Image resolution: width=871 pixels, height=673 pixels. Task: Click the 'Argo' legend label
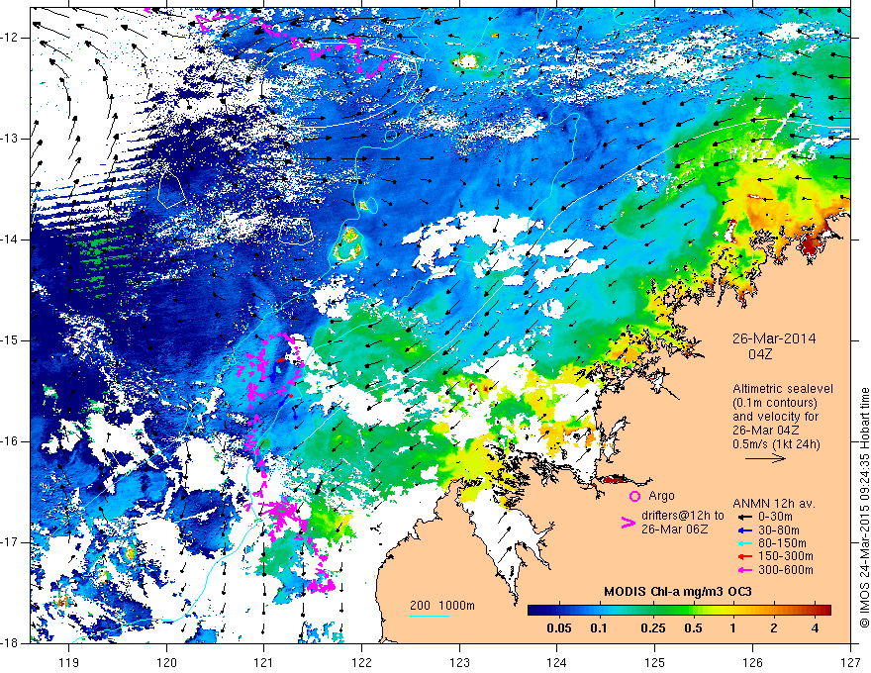click(x=661, y=496)
